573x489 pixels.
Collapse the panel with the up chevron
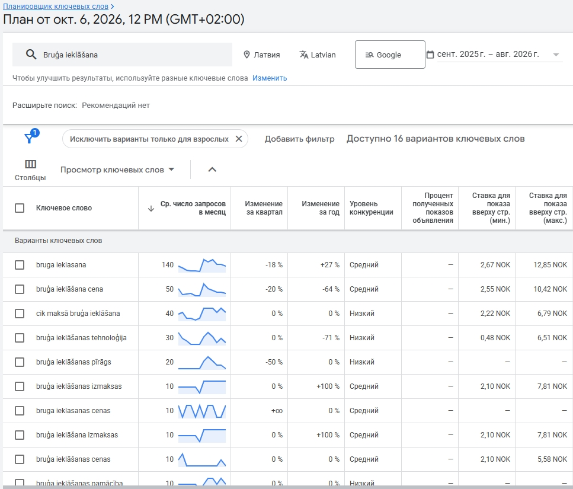(x=212, y=170)
